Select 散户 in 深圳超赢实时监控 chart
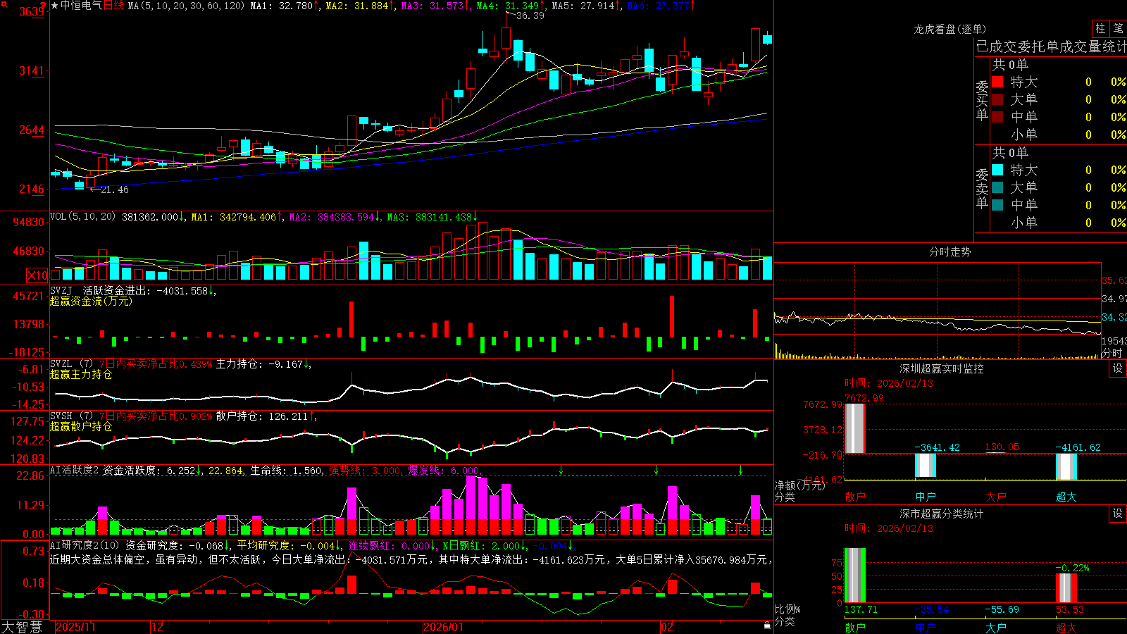This screenshot has width=1127, height=634. point(855,497)
